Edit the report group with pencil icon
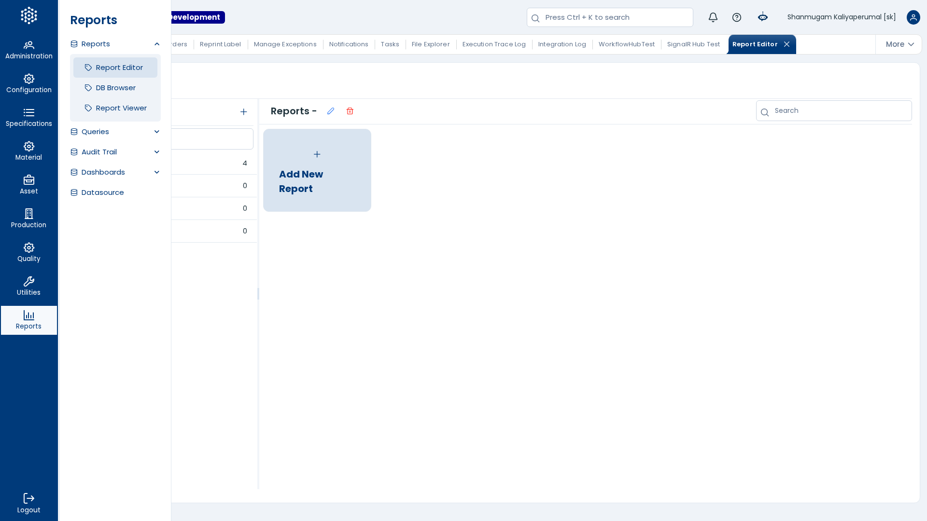Image resolution: width=927 pixels, height=521 pixels. coord(331,111)
